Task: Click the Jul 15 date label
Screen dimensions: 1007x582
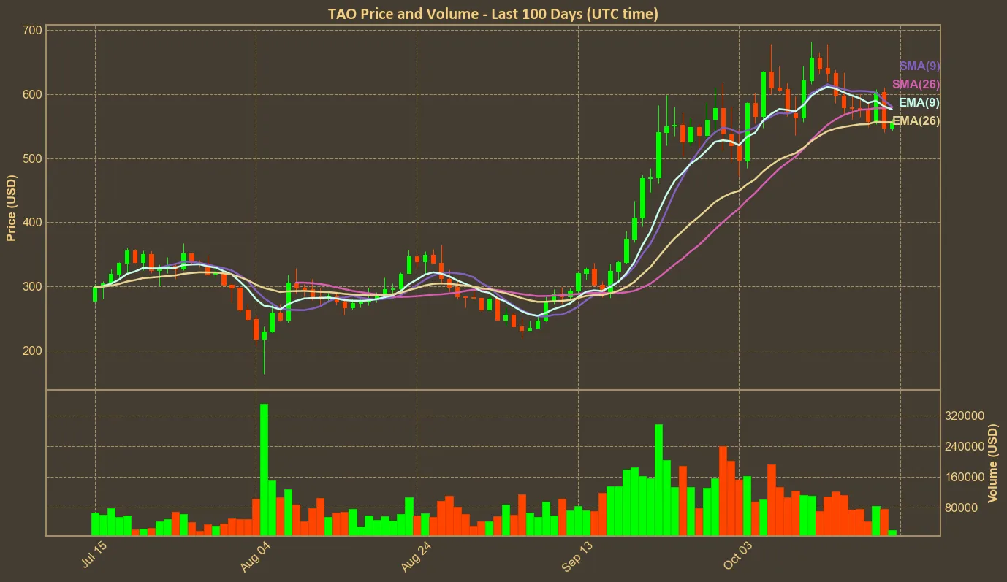Action: point(95,555)
